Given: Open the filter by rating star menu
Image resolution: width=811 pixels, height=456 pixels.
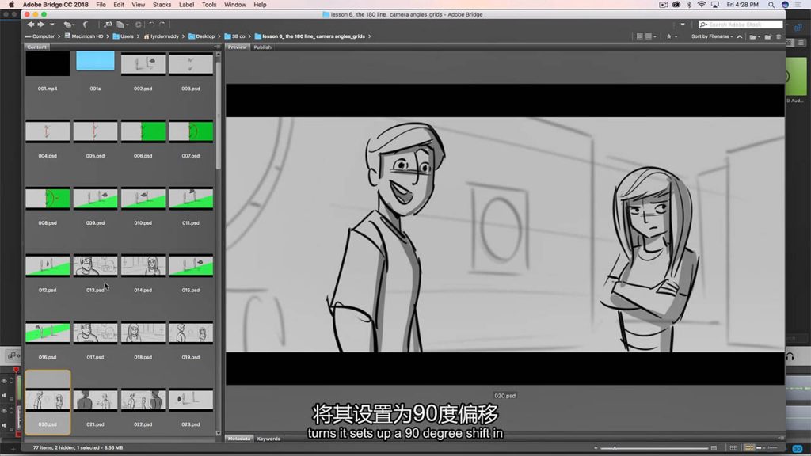Looking at the screenshot, I should [672, 36].
